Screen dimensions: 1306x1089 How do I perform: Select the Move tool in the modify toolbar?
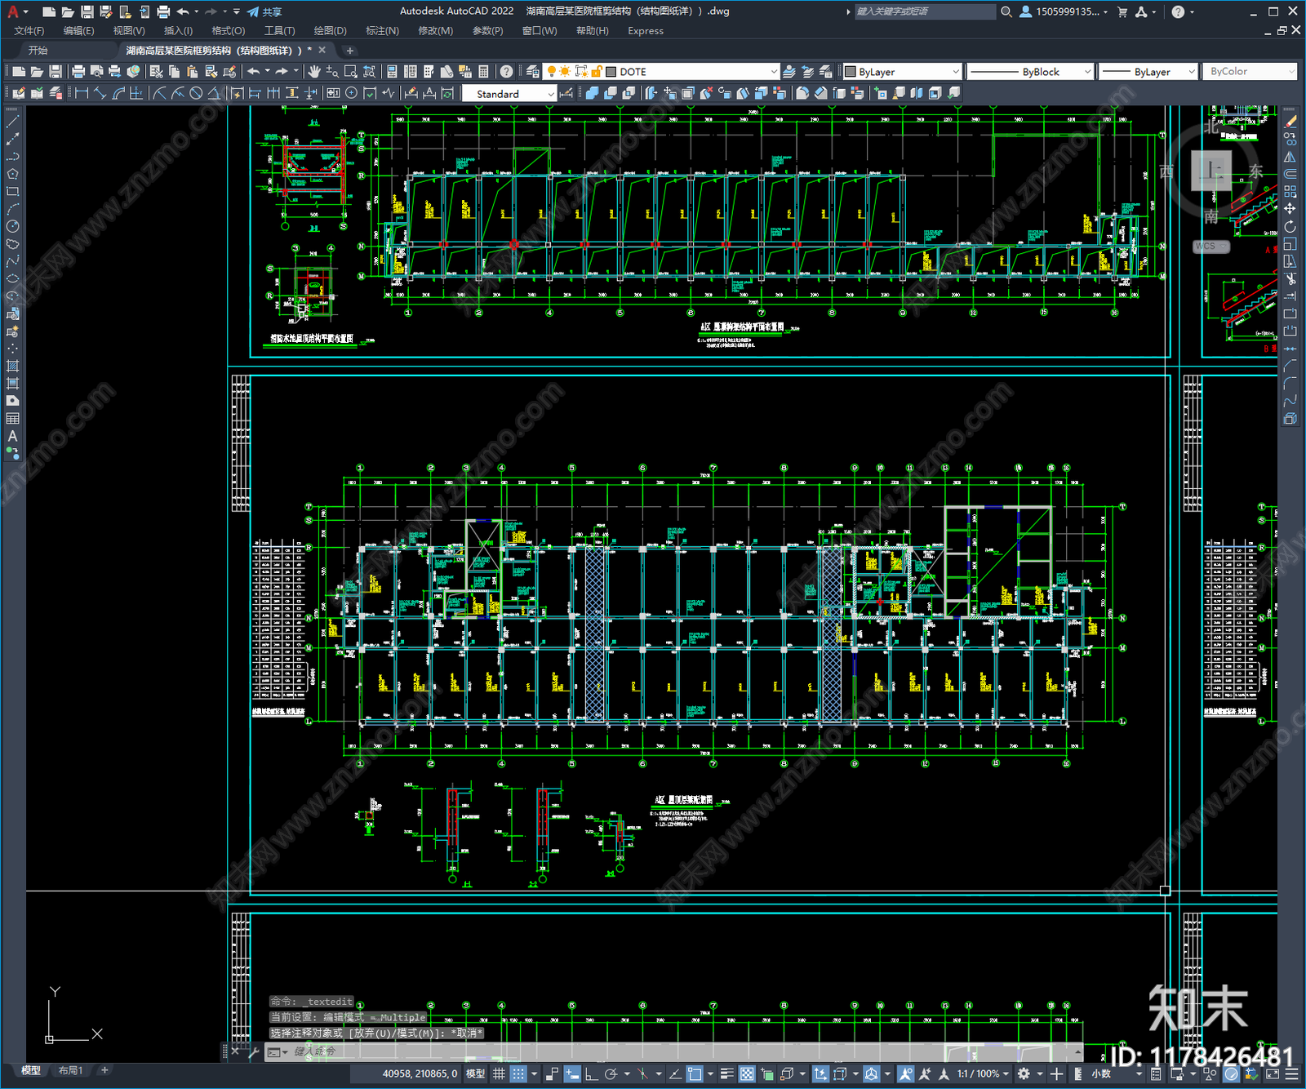coord(1290,209)
